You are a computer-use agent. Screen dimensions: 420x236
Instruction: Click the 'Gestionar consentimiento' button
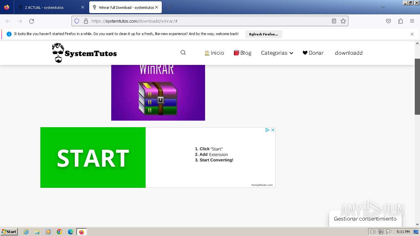coord(365,219)
